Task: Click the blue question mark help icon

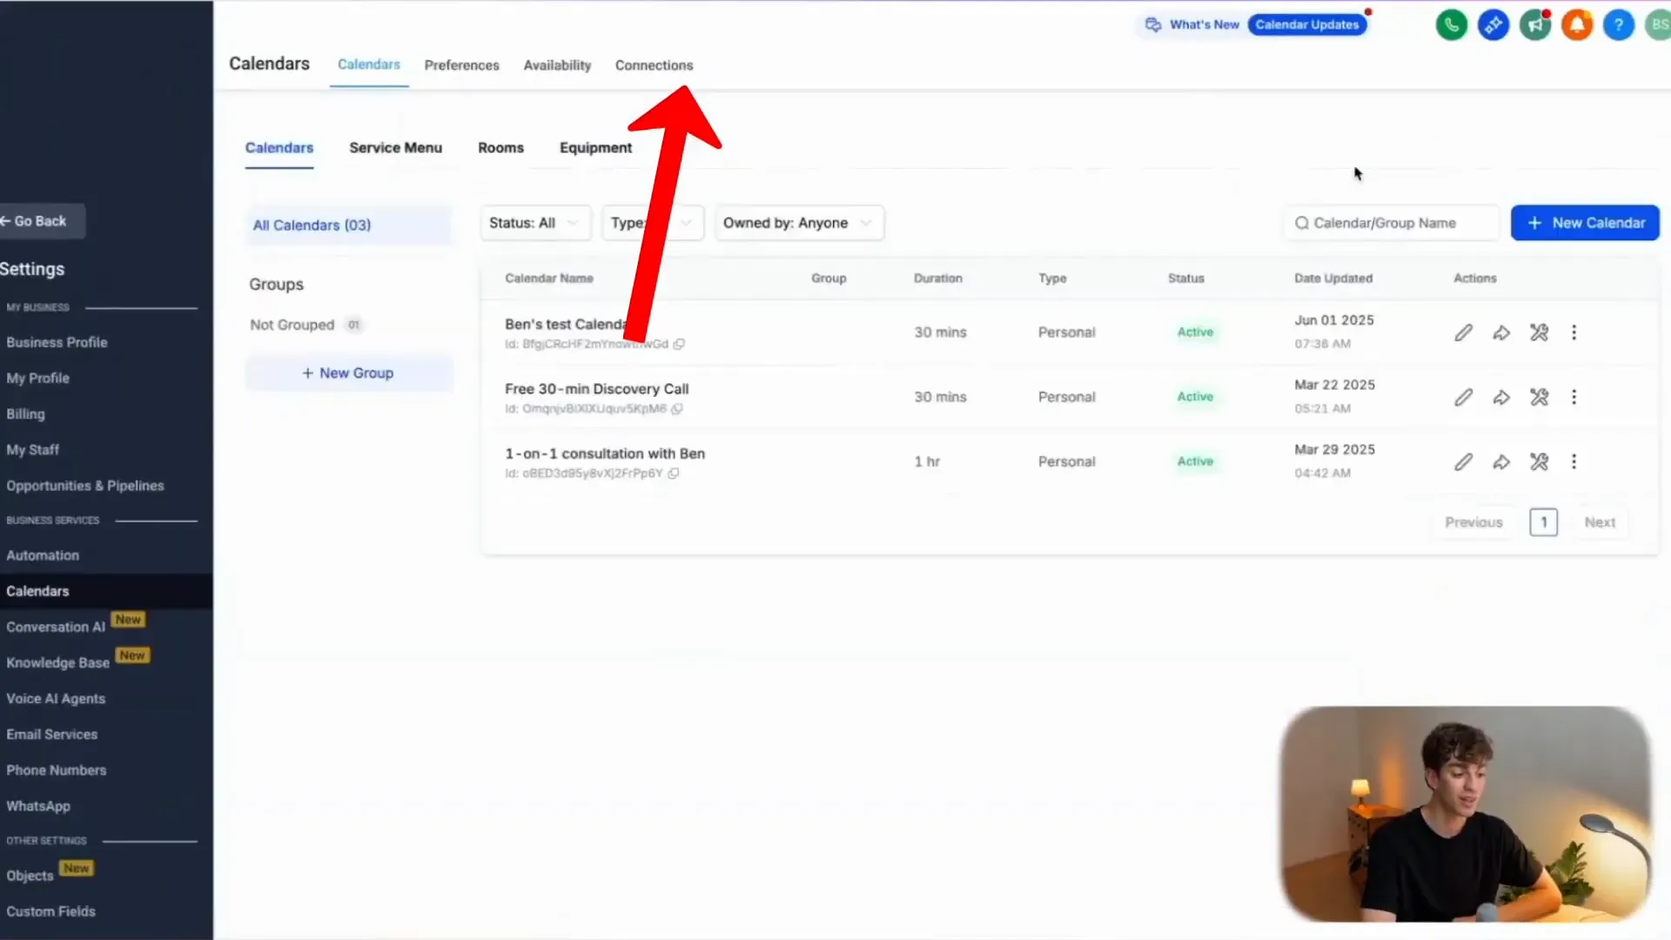Action: 1619,24
